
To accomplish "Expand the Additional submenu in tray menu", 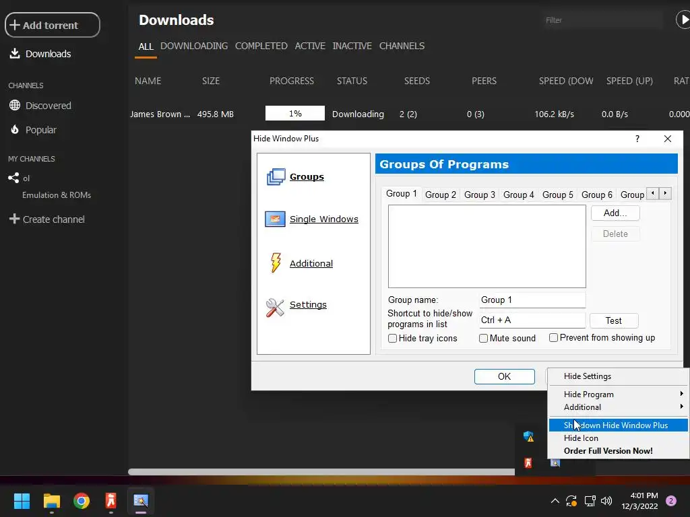I will tap(617, 407).
